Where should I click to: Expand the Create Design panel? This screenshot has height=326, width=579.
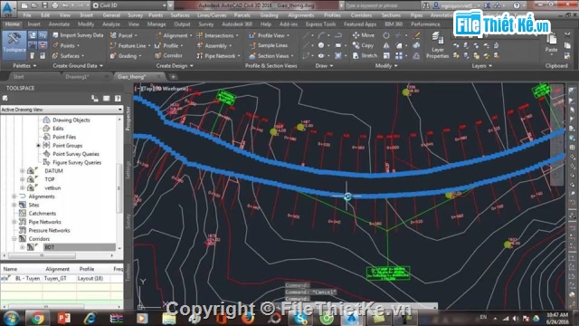pos(175,66)
